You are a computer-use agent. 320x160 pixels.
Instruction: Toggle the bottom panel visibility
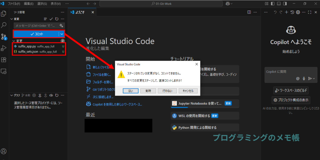coord(279,4)
